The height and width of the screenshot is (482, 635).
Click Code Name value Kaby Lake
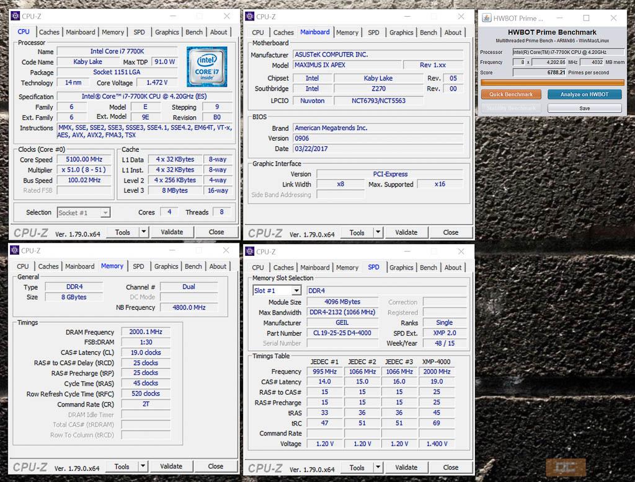[x=87, y=61]
